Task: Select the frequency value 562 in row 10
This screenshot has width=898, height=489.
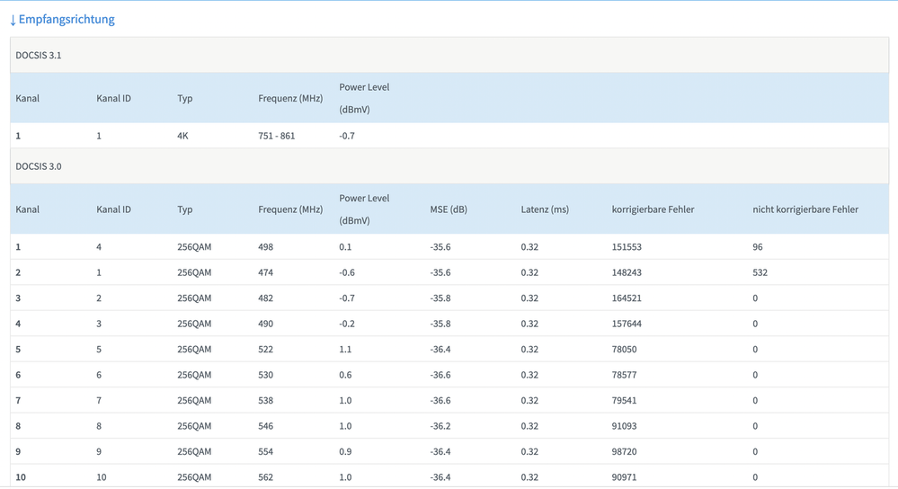Action: click(265, 477)
